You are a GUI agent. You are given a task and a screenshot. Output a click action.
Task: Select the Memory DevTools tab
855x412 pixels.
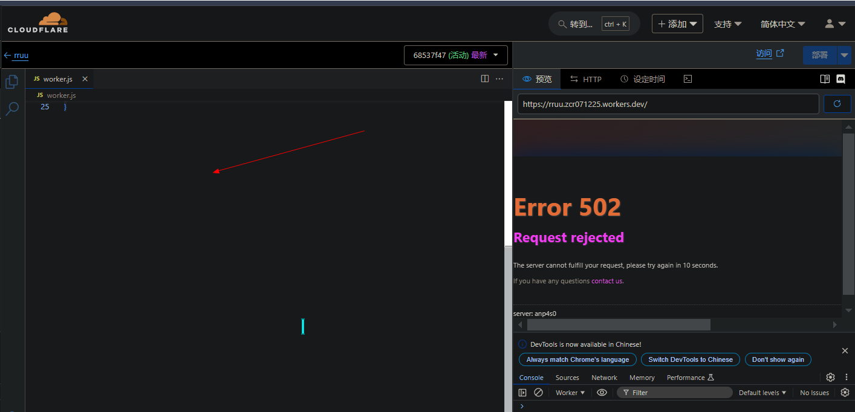pyautogui.click(x=642, y=378)
